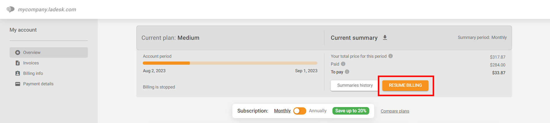Follow the Compare plans link
Screen dimensions: 550x123
pos(395,111)
